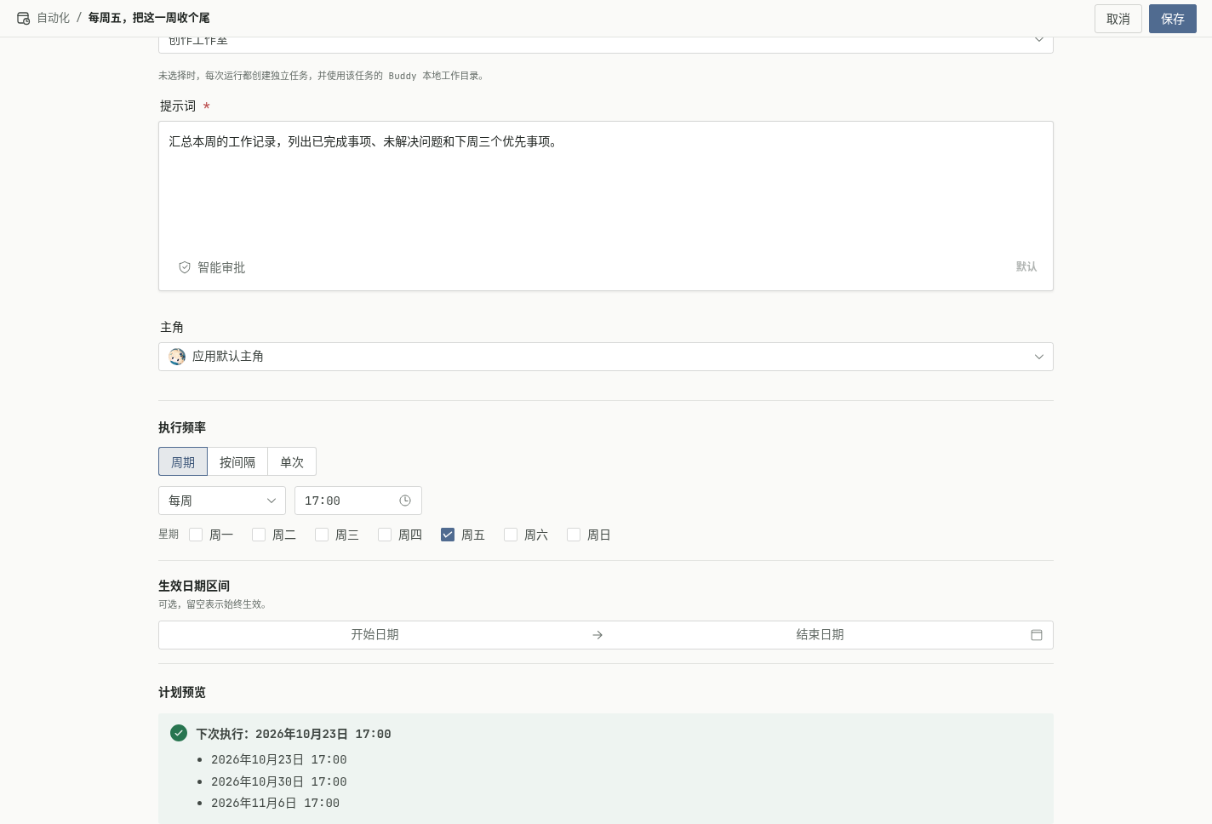
Task: Open the 智能审批 option
Action: [x=212, y=267]
